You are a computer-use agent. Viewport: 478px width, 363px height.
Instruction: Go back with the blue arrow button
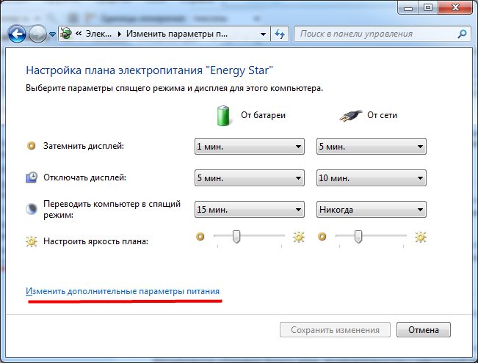pos(17,34)
